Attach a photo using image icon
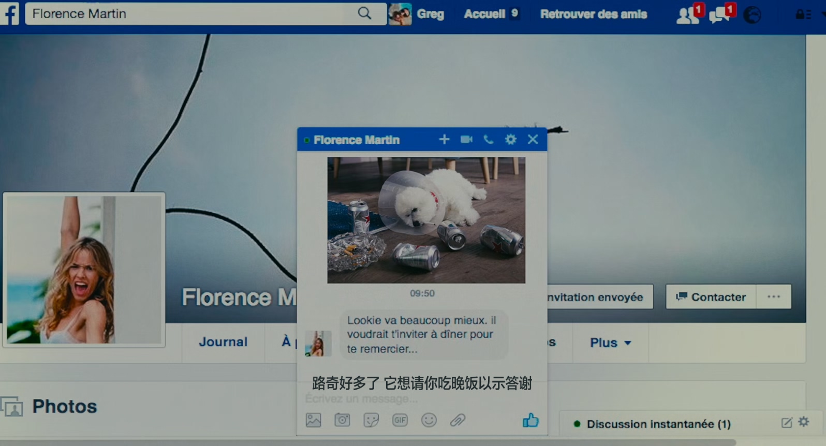Image resolution: width=826 pixels, height=446 pixels. [313, 420]
